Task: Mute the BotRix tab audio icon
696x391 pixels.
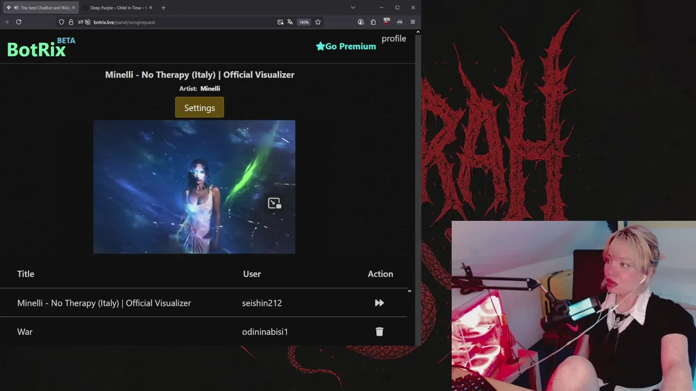Action: (x=16, y=8)
